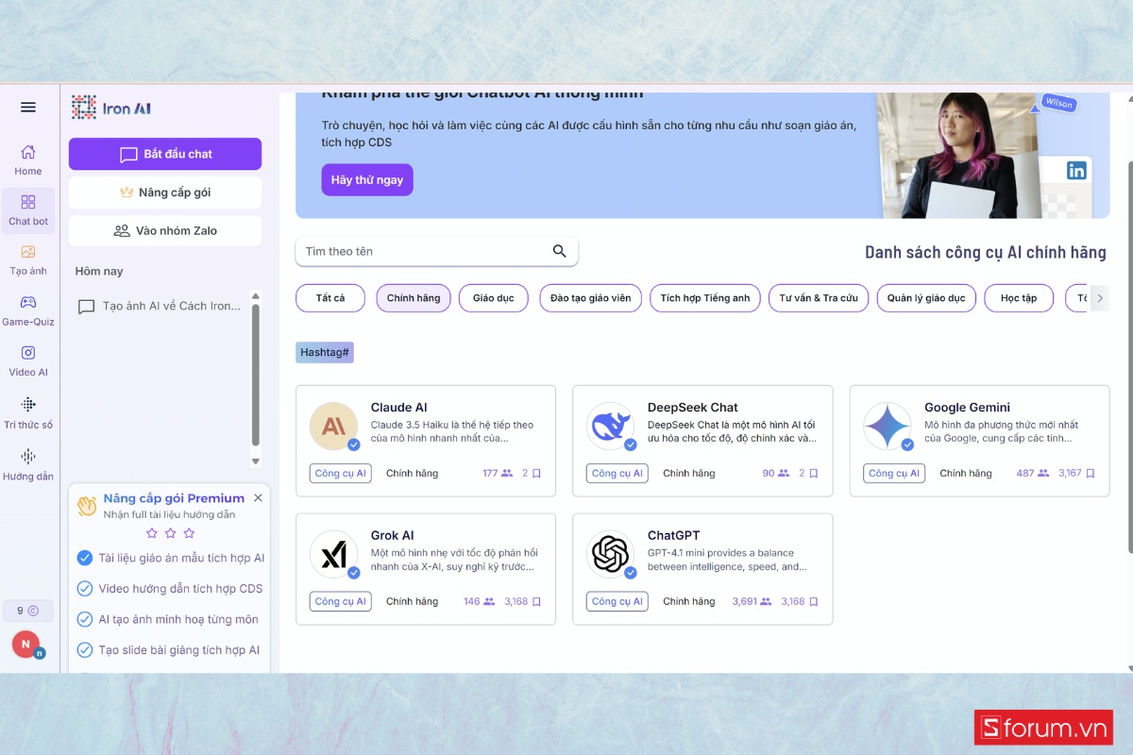This screenshot has height=755, width=1133.
Task: Click the Bắt đầu chat button
Action: (x=165, y=154)
